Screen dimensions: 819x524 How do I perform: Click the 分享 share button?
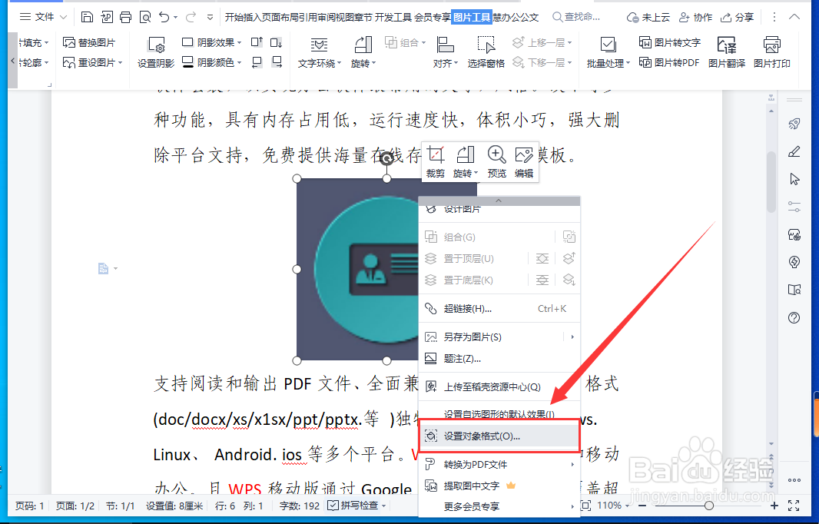coord(737,17)
